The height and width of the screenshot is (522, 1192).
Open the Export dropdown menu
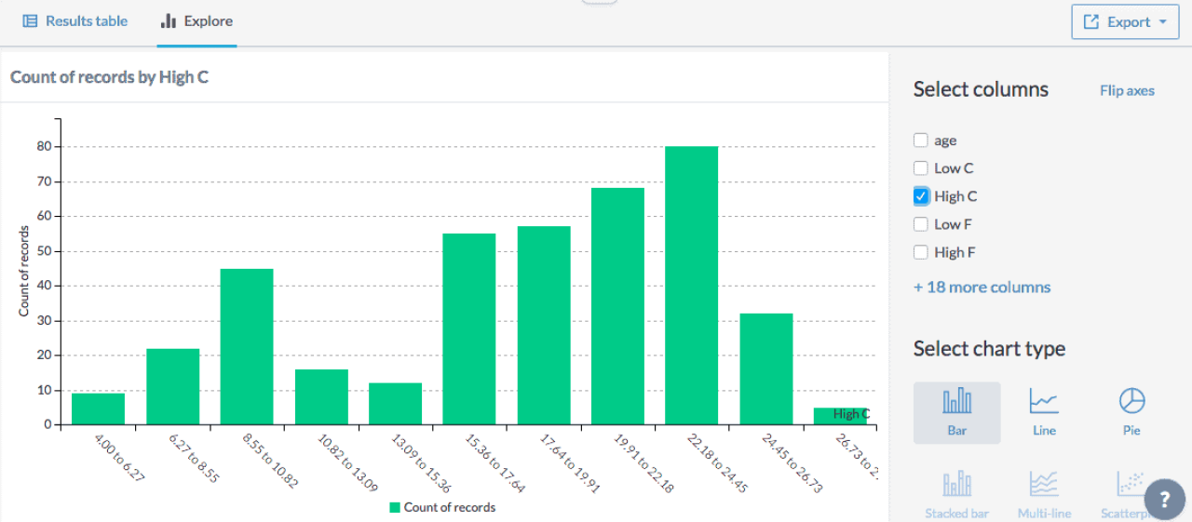1125,22
